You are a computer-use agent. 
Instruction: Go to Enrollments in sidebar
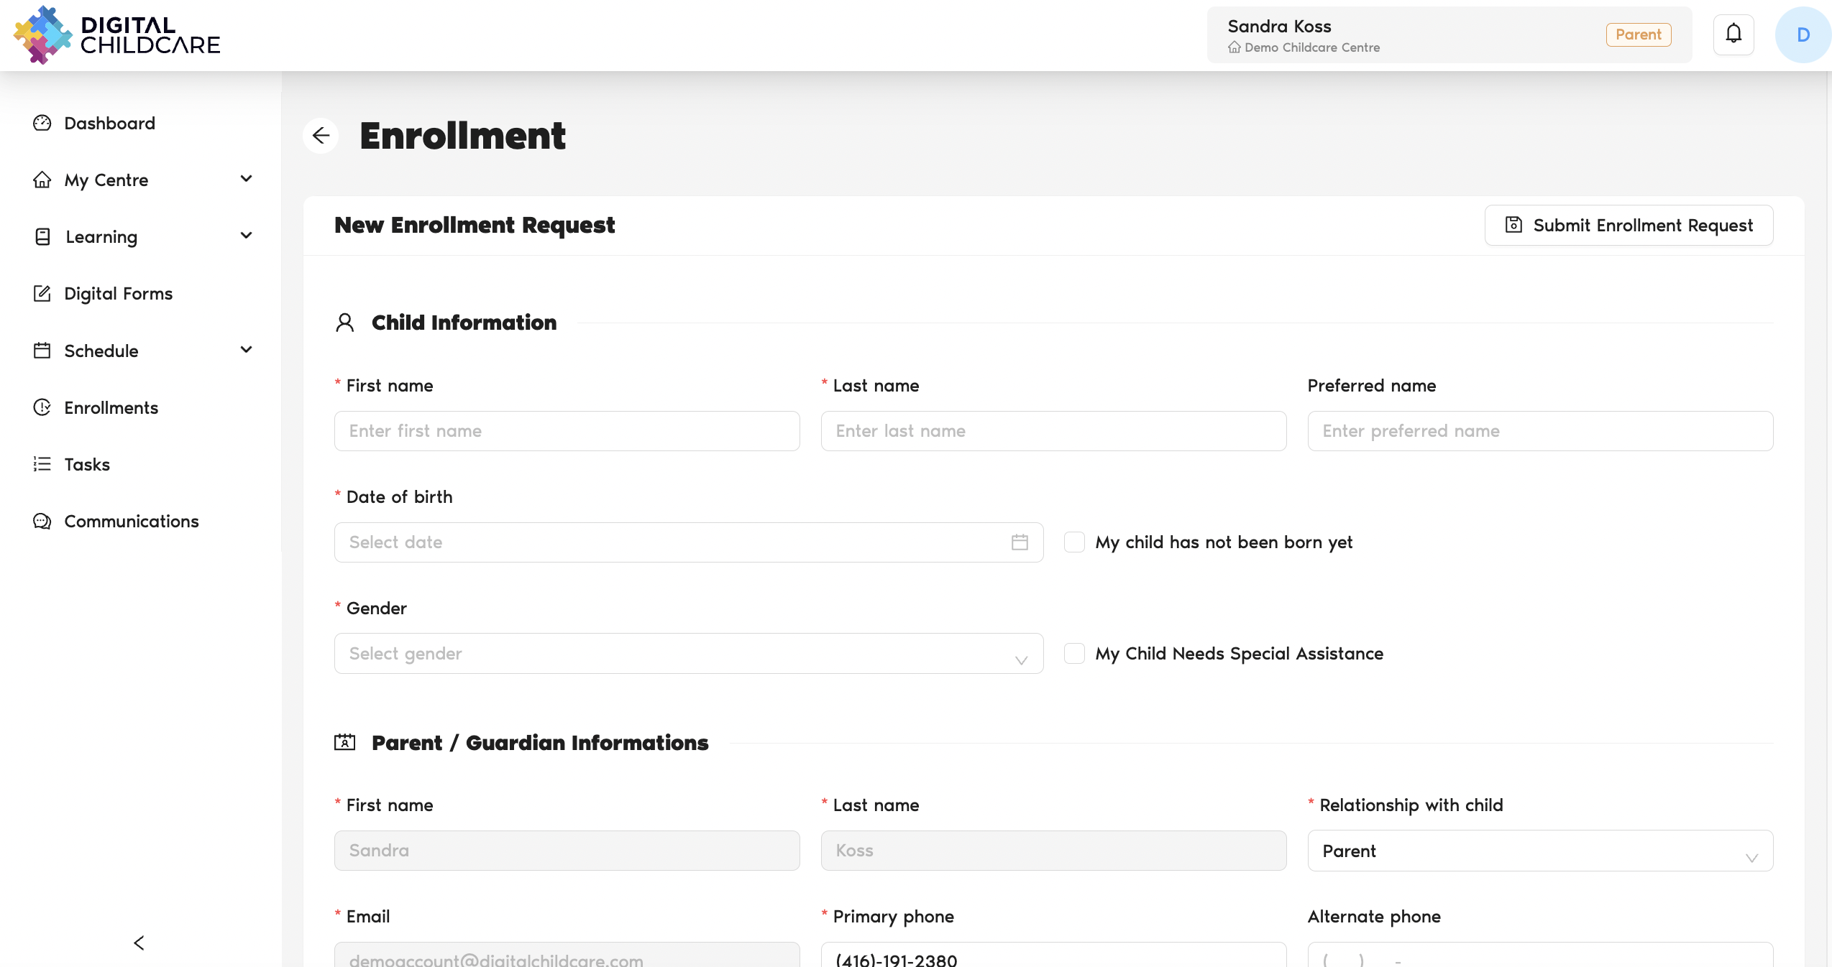[111, 407]
